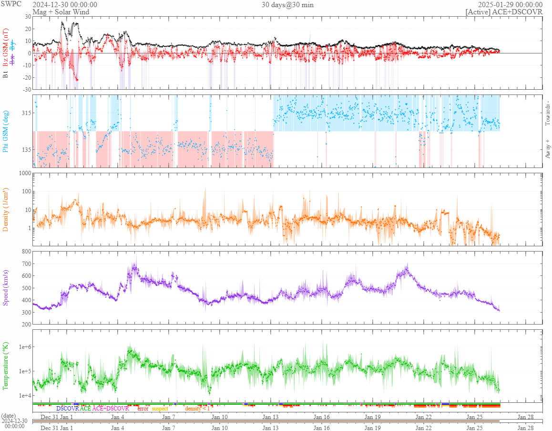Viewport: 552px width, 431px height.
Task: Toggle the Bx series legend label
Action: coord(13,60)
